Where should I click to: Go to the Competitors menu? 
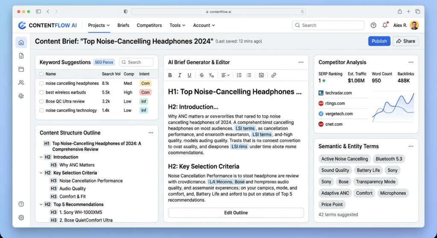149,25
